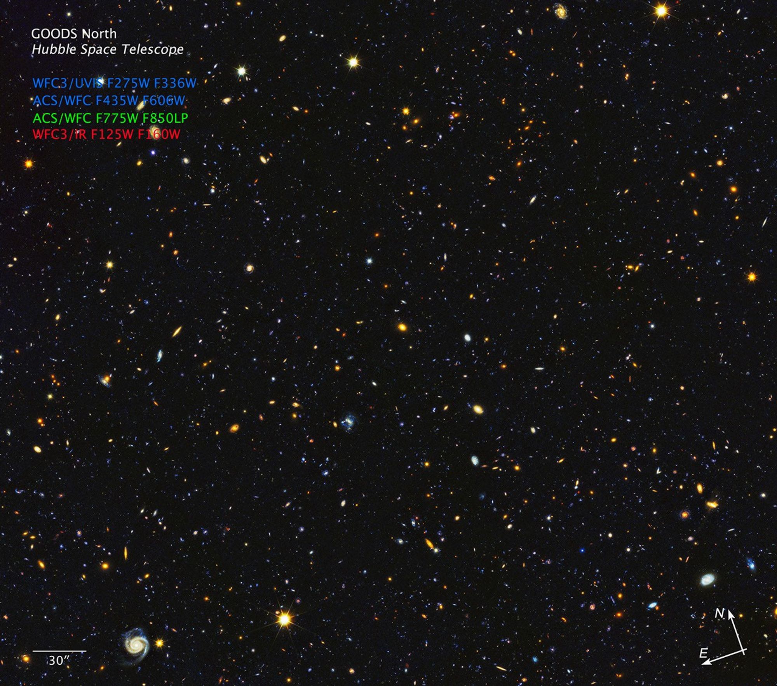
Task: Select the large spiral galaxy at bottom left
Action: point(136,644)
